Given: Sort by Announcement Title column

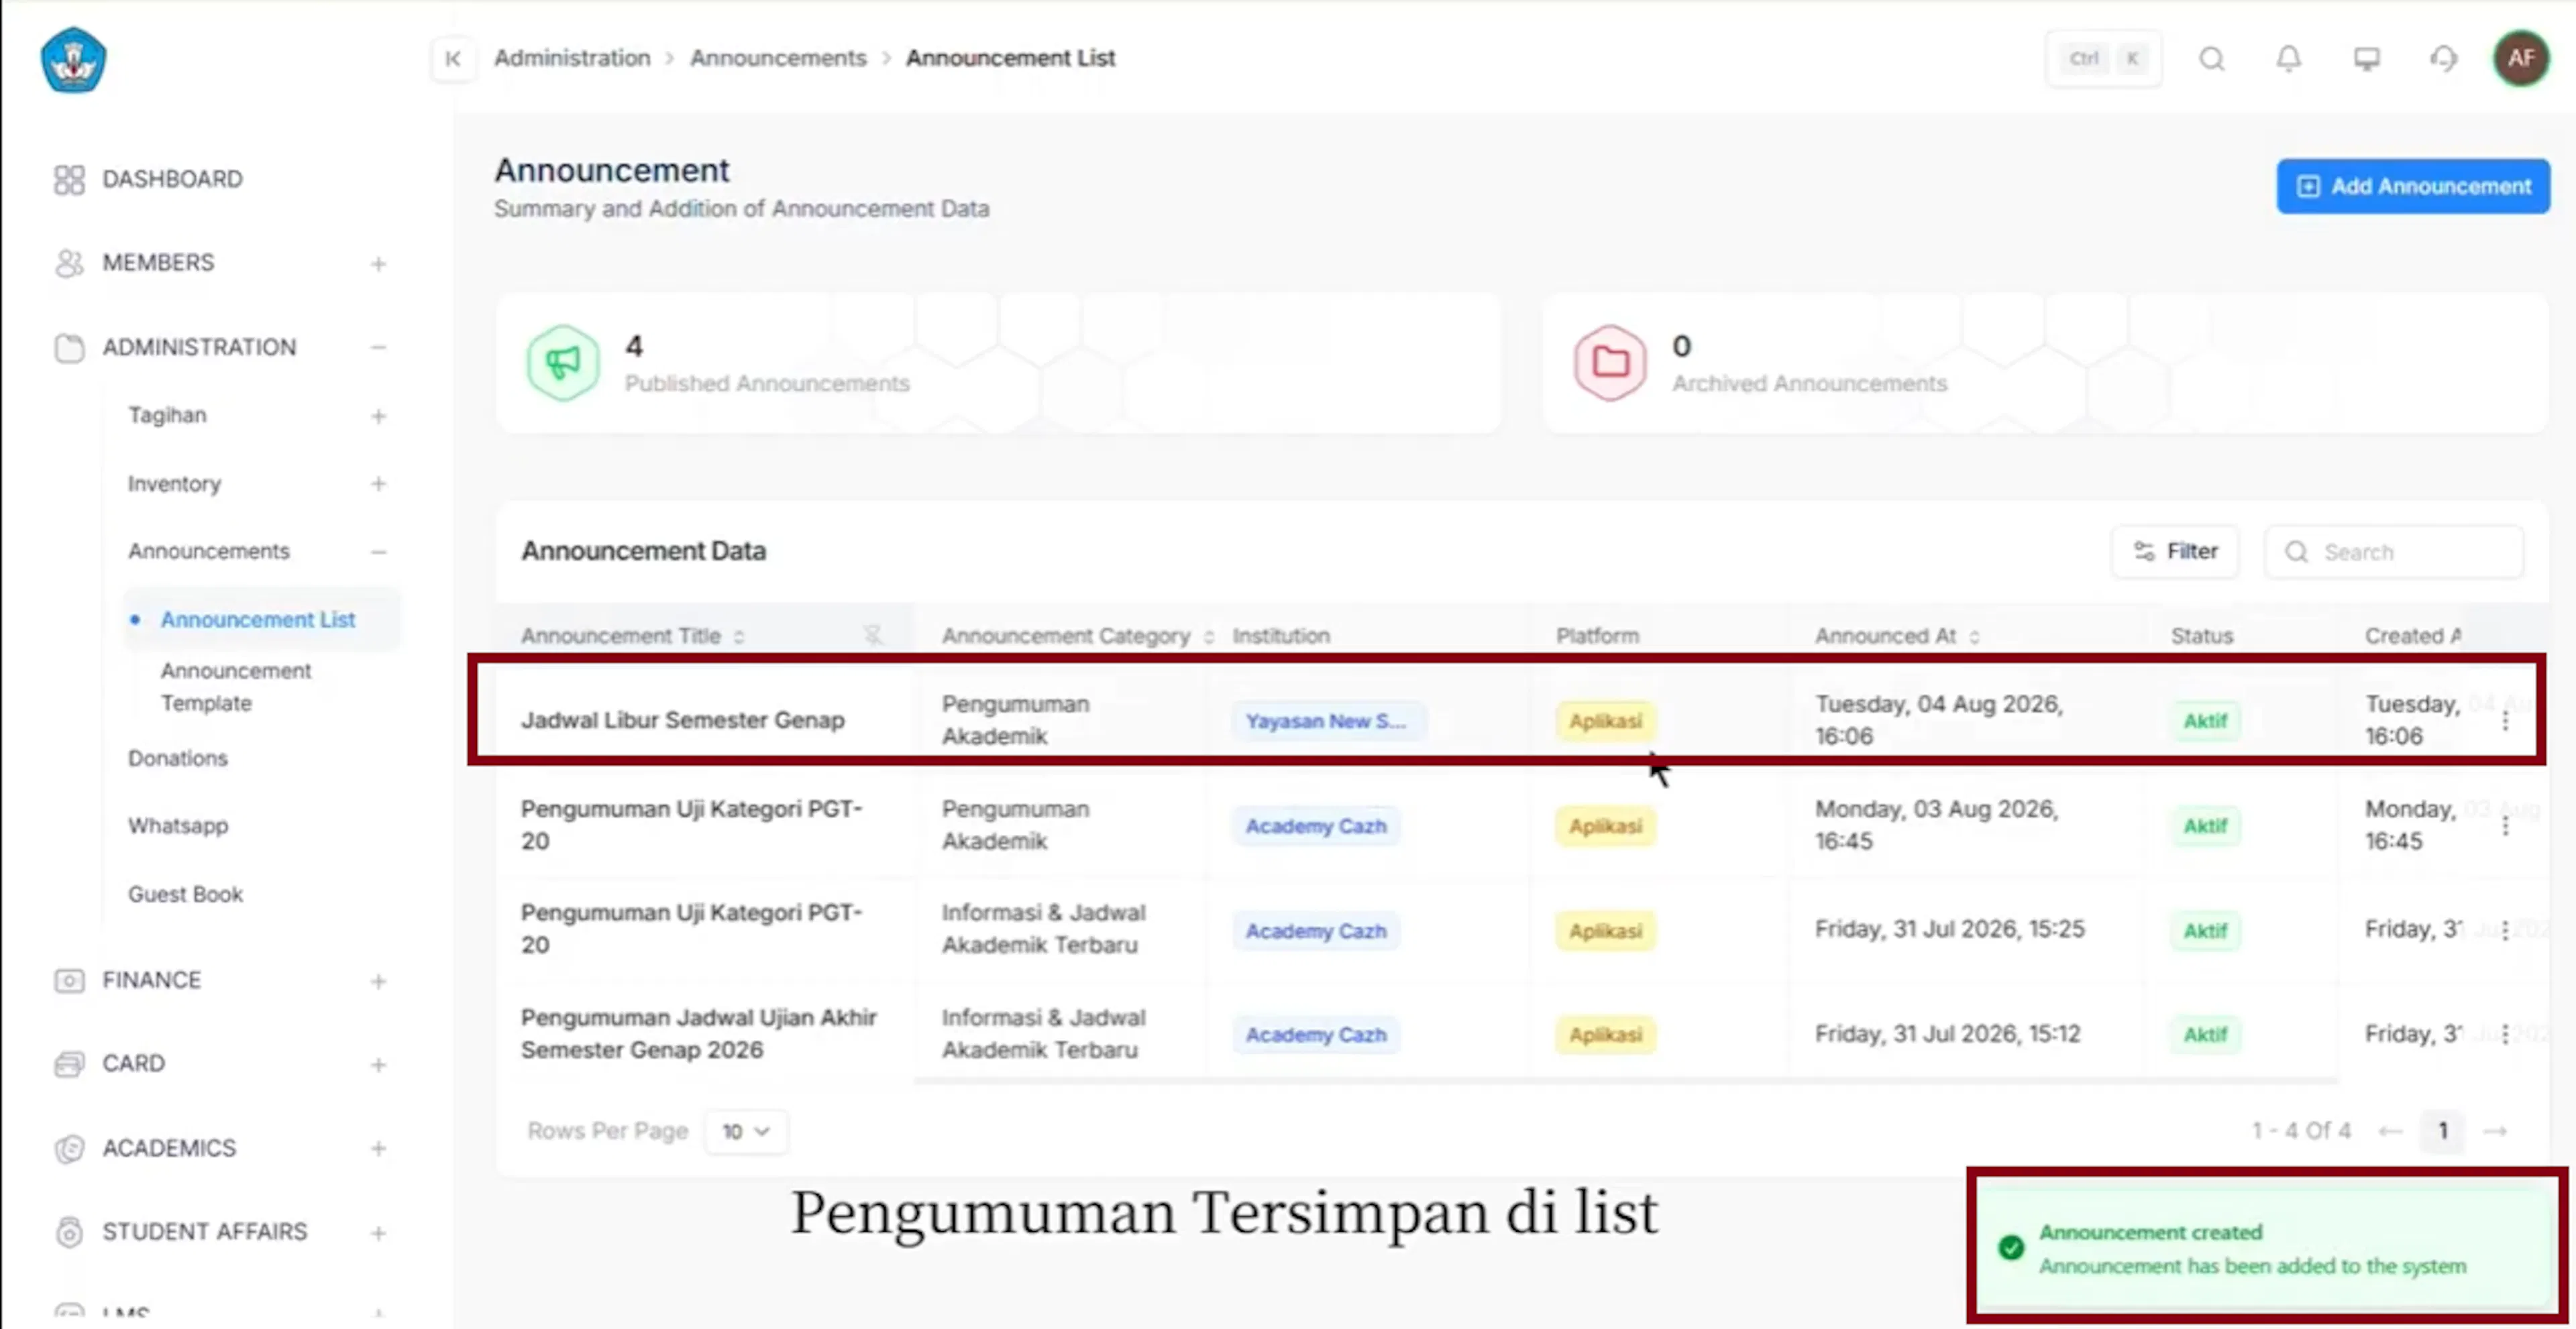Looking at the screenshot, I should pyautogui.click(x=739, y=636).
